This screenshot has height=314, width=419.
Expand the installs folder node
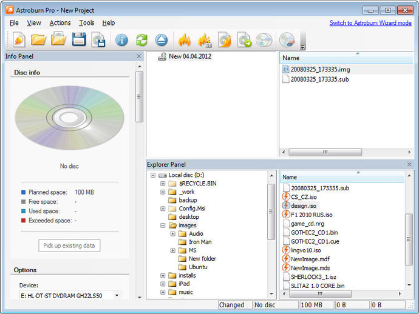pyautogui.click(x=163, y=276)
